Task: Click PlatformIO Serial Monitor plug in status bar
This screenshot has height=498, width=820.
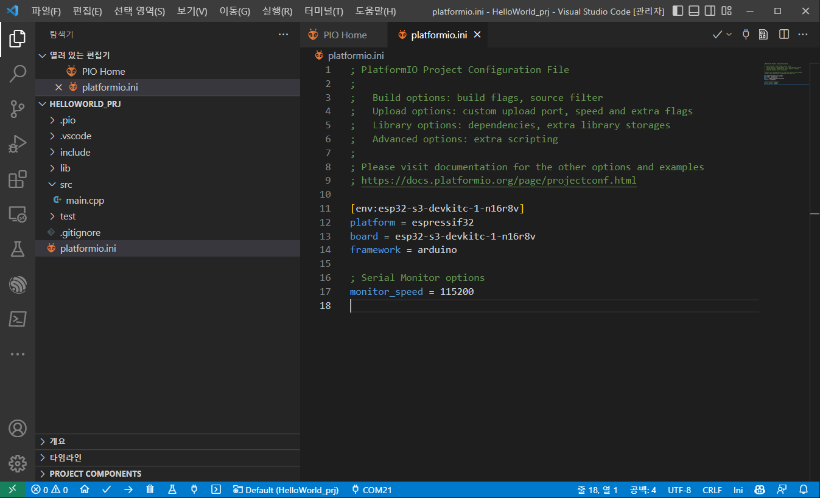Action: 194,489
